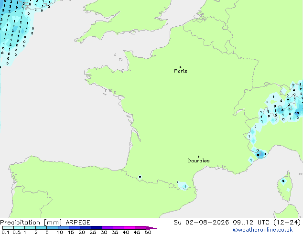The height and width of the screenshot is (234, 303).
Task: Click the legend arrow above 50 mm
Action: [151, 228]
